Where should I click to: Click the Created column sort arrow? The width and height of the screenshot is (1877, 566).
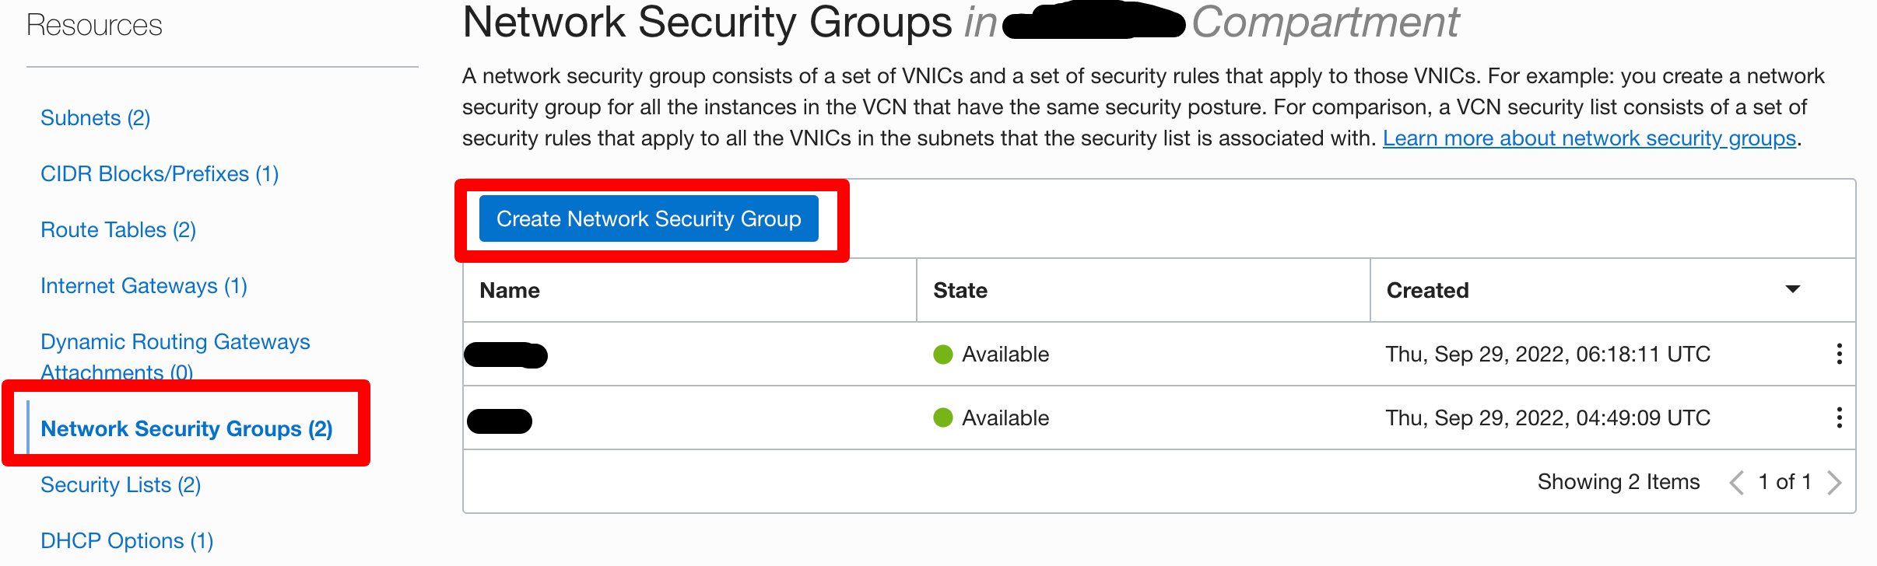point(1793,289)
